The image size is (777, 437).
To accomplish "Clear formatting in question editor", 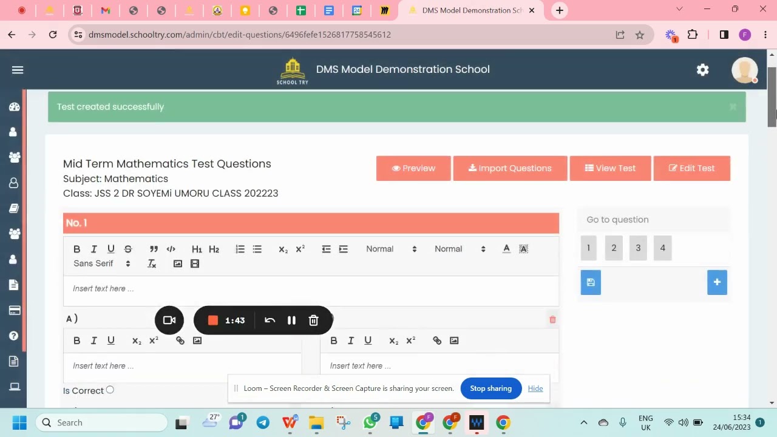I will (152, 263).
